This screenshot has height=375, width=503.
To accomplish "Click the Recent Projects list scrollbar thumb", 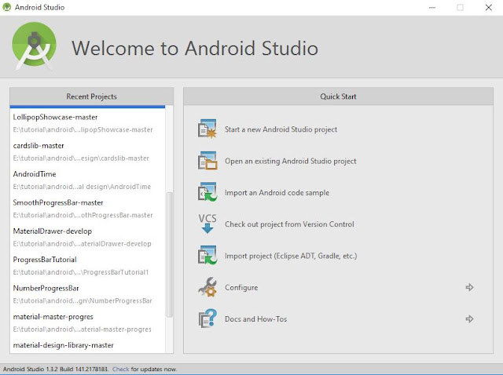I will pos(170,255).
